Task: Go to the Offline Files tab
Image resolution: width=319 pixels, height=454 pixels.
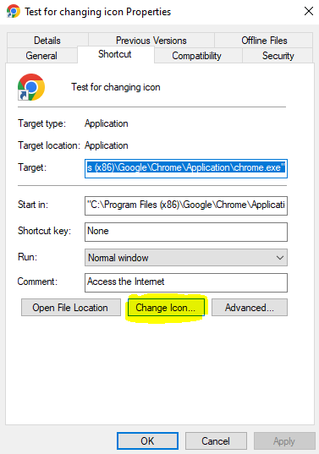Action: point(264,41)
